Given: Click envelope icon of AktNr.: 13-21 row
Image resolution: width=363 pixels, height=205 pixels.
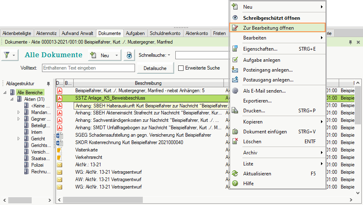Looking at the screenshot, I should (60, 165).
